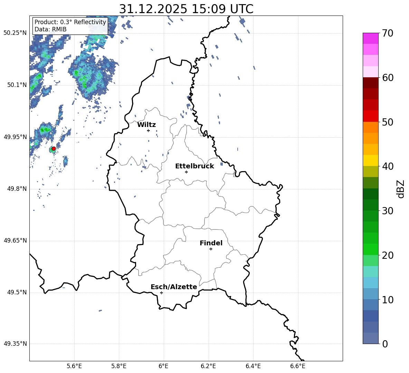The image size is (409, 373).
Task: Click the 'Data: RMIB' text
Action: [50, 29]
